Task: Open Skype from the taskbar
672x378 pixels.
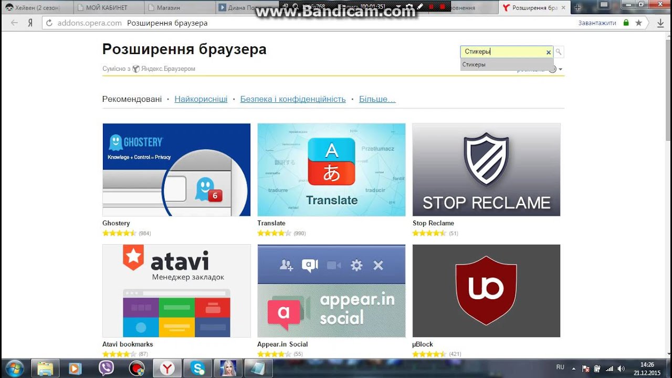Action: (x=198, y=368)
